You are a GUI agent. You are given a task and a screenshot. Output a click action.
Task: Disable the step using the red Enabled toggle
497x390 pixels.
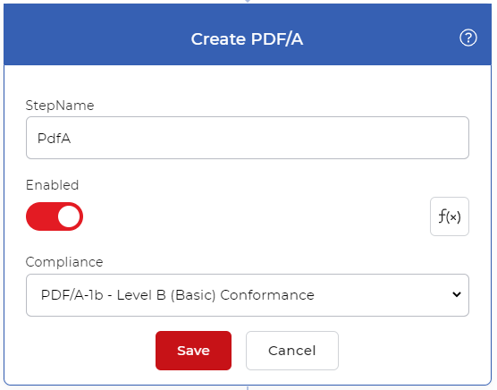coord(55,216)
